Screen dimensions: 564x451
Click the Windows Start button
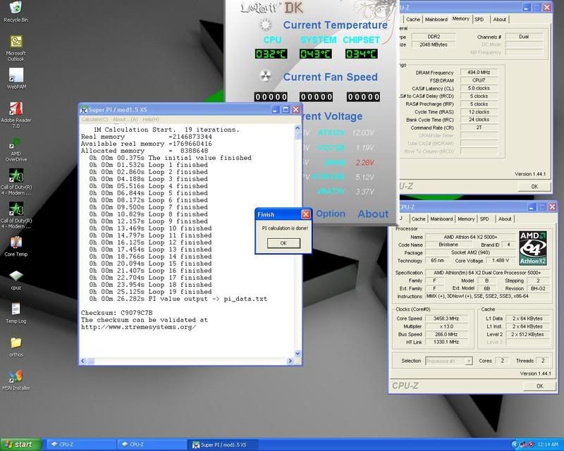point(20,445)
